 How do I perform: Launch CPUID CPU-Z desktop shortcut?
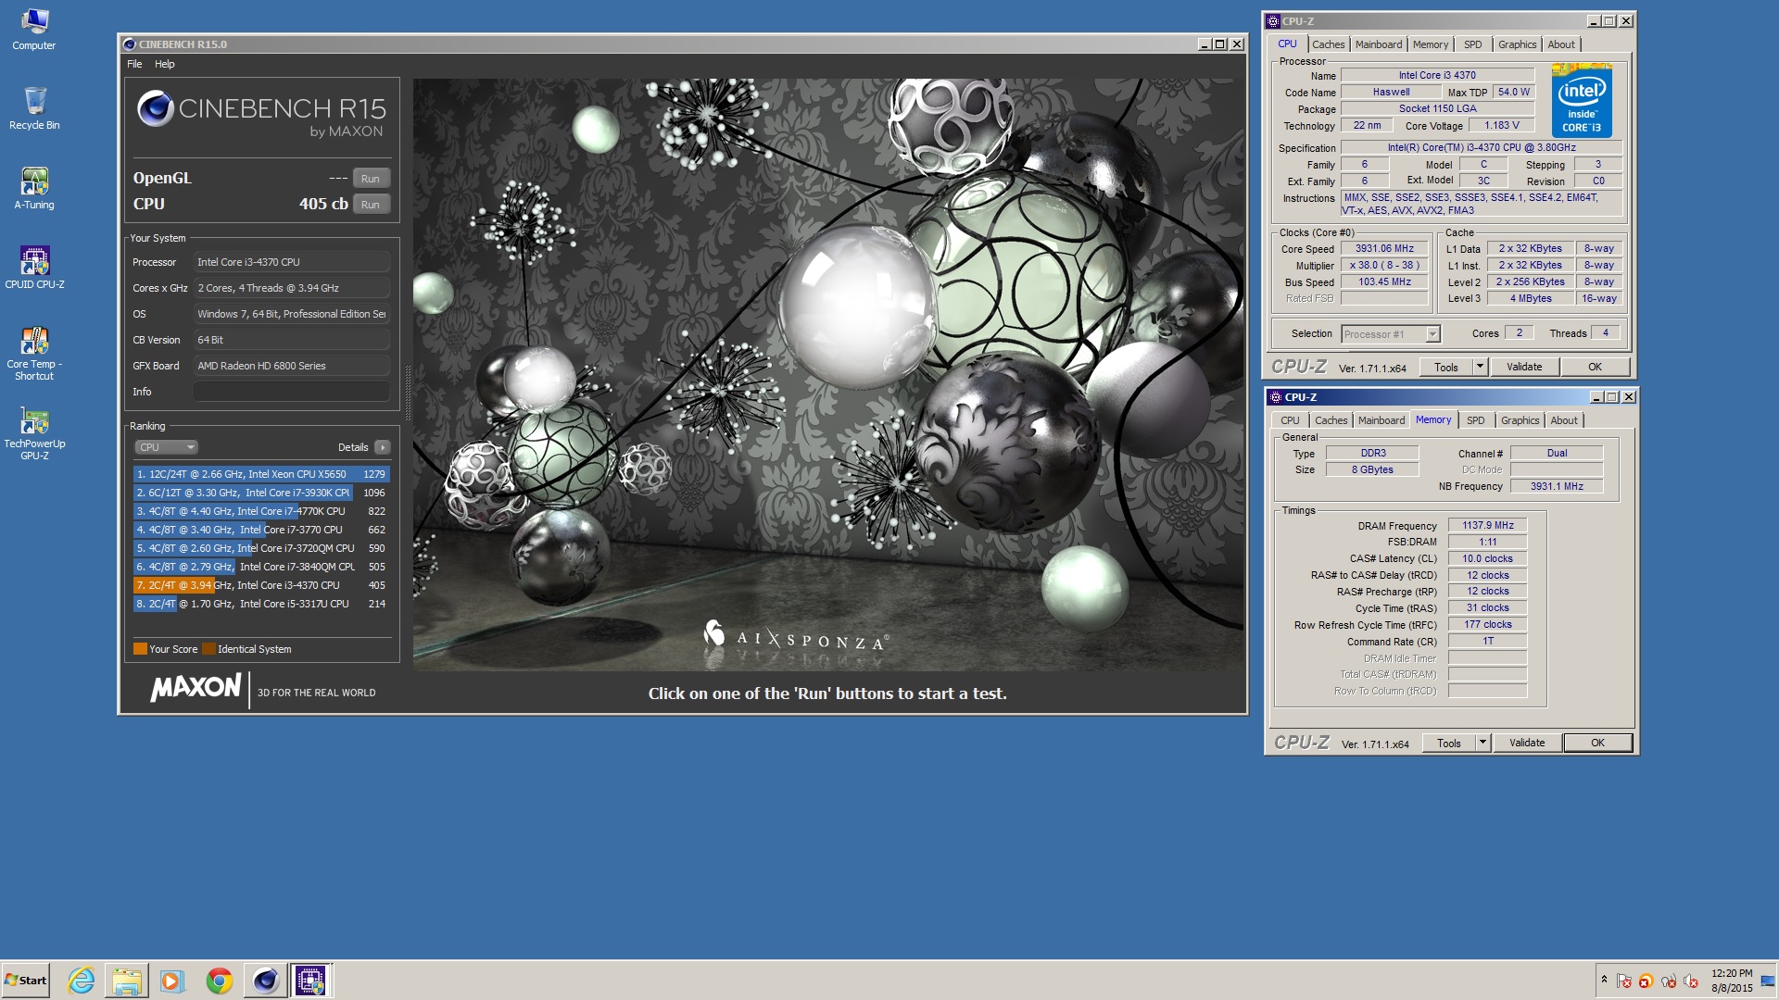tap(34, 268)
